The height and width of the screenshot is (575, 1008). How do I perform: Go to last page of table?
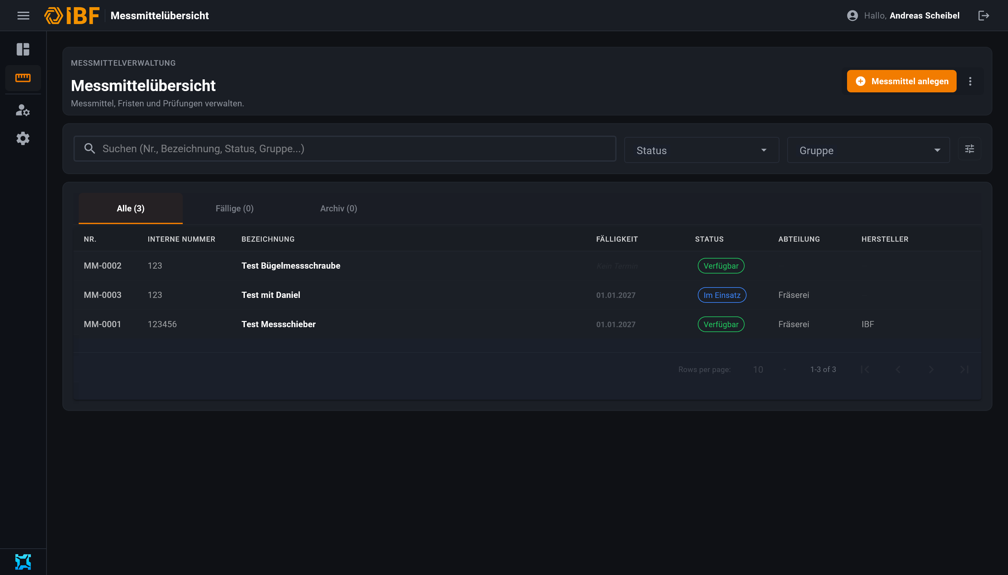point(964,369)
